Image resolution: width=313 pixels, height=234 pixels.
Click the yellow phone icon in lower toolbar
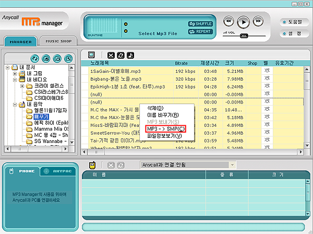[x=92, y=165]
